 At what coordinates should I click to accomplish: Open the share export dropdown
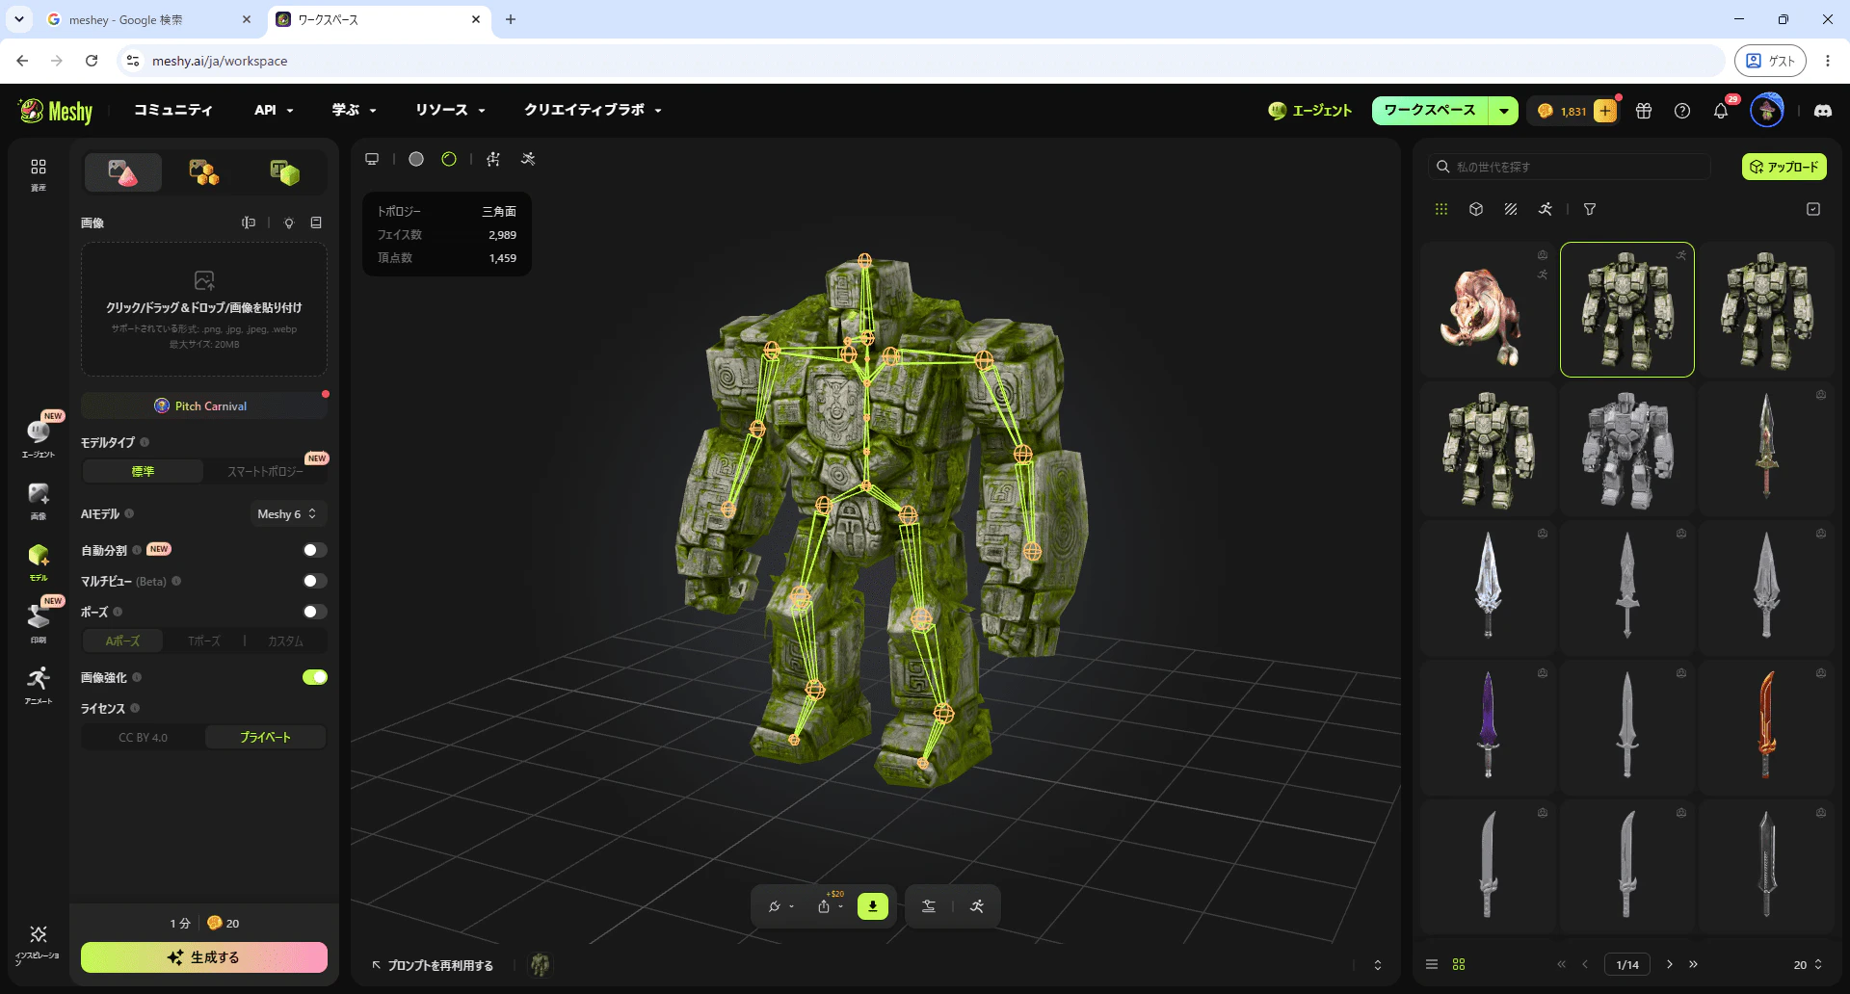(830, 906)
